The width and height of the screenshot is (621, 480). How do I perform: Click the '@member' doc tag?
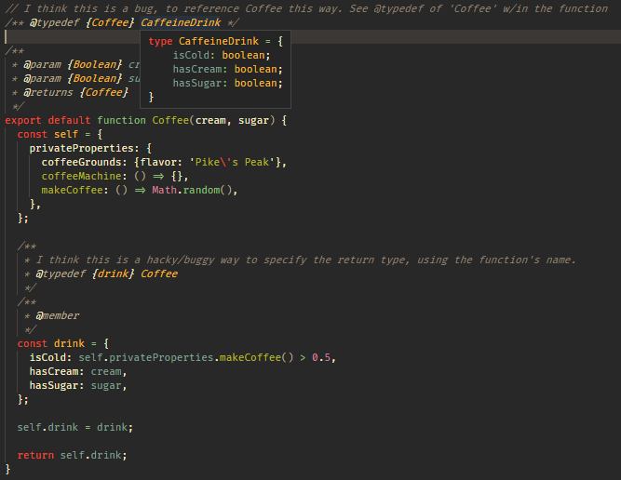58,315
